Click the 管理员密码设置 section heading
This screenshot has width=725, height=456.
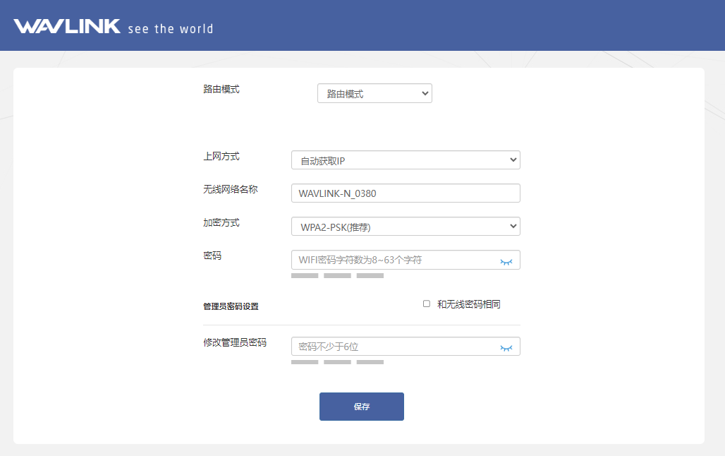click(x=231, y=306)
